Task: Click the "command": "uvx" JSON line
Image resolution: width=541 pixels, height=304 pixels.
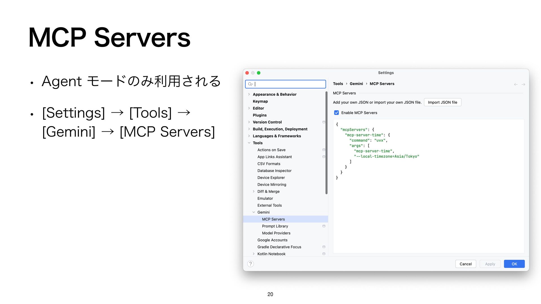Action: click(369, 140)
